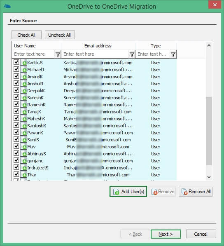Cancel the migration wizard
Viewport: 224px width, 246px height.
click(x=201, y=234)
